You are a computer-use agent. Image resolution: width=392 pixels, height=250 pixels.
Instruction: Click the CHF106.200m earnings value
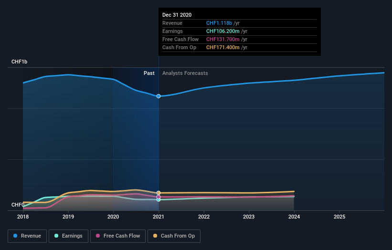point(223,31)
